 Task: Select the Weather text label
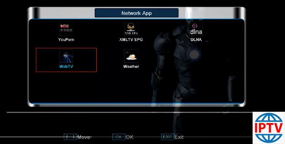tap(131, 66)
